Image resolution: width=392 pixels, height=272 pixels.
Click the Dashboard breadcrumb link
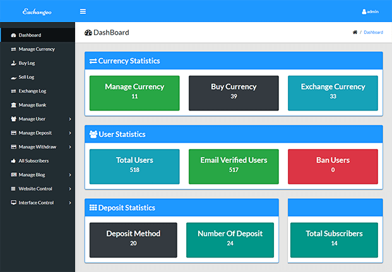coord(373,32)
